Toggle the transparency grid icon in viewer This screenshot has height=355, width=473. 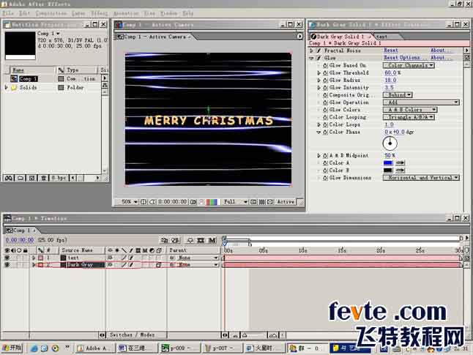(x=262, y=202)
